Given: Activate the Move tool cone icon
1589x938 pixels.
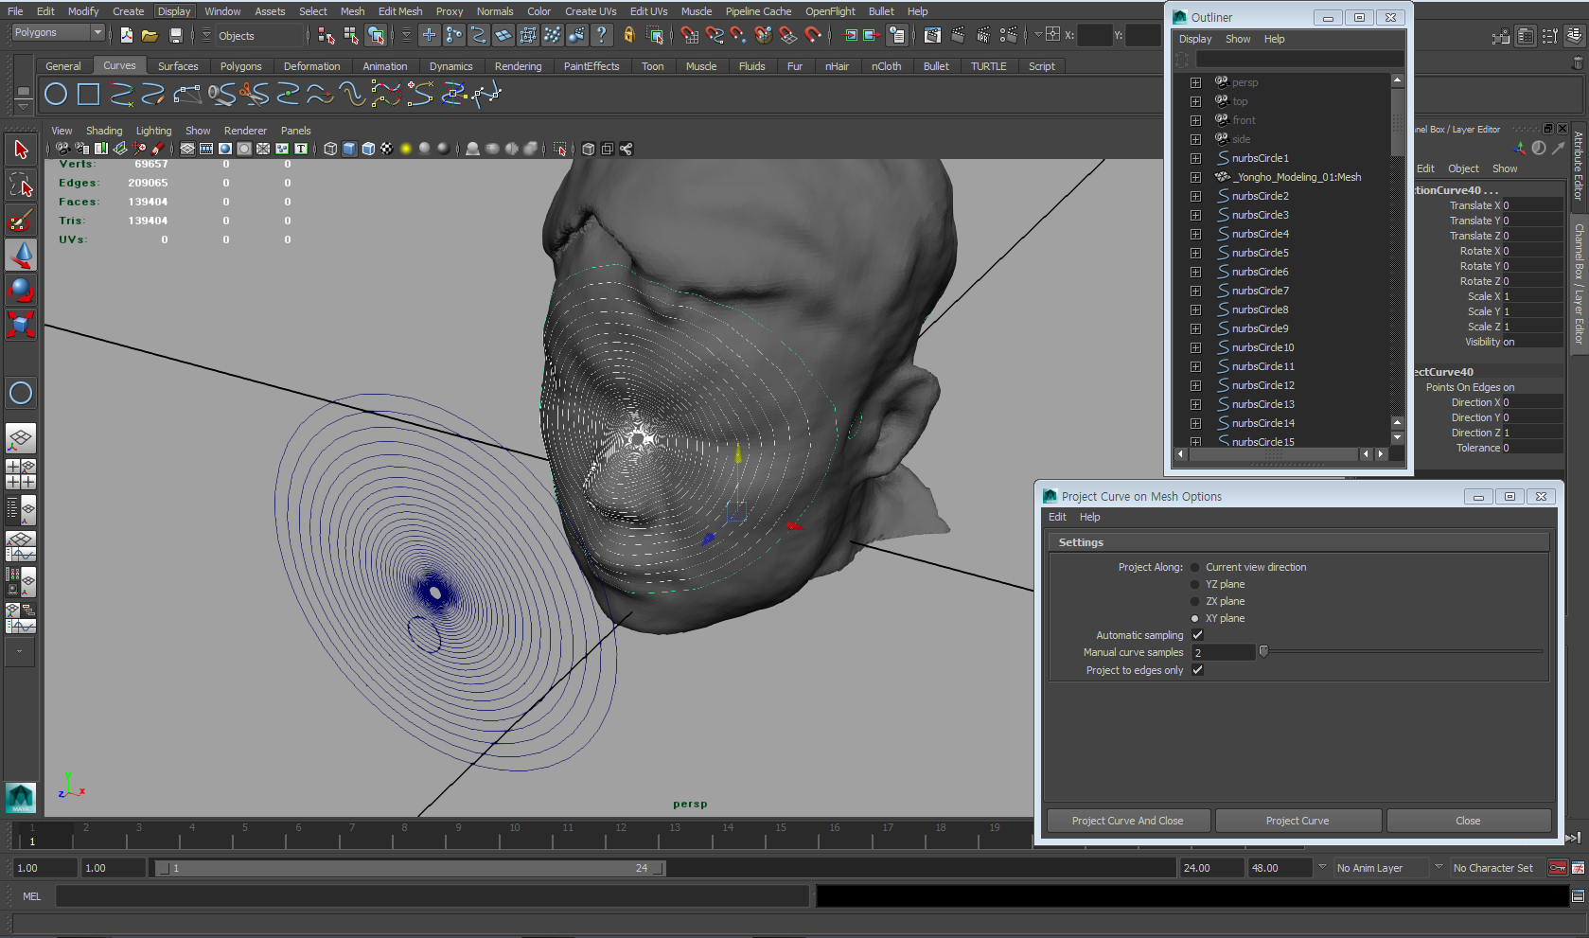Looking at the screenshot, I should [x=21, y=255].
